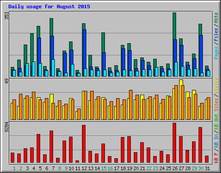Select the orange Sites bar for day 26

pyautogui.click(x=176, y=103)
